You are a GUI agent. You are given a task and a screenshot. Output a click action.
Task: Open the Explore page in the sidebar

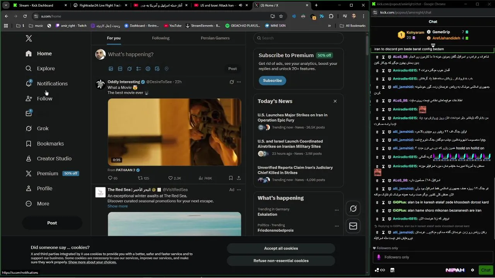click(x=40, y=68)
